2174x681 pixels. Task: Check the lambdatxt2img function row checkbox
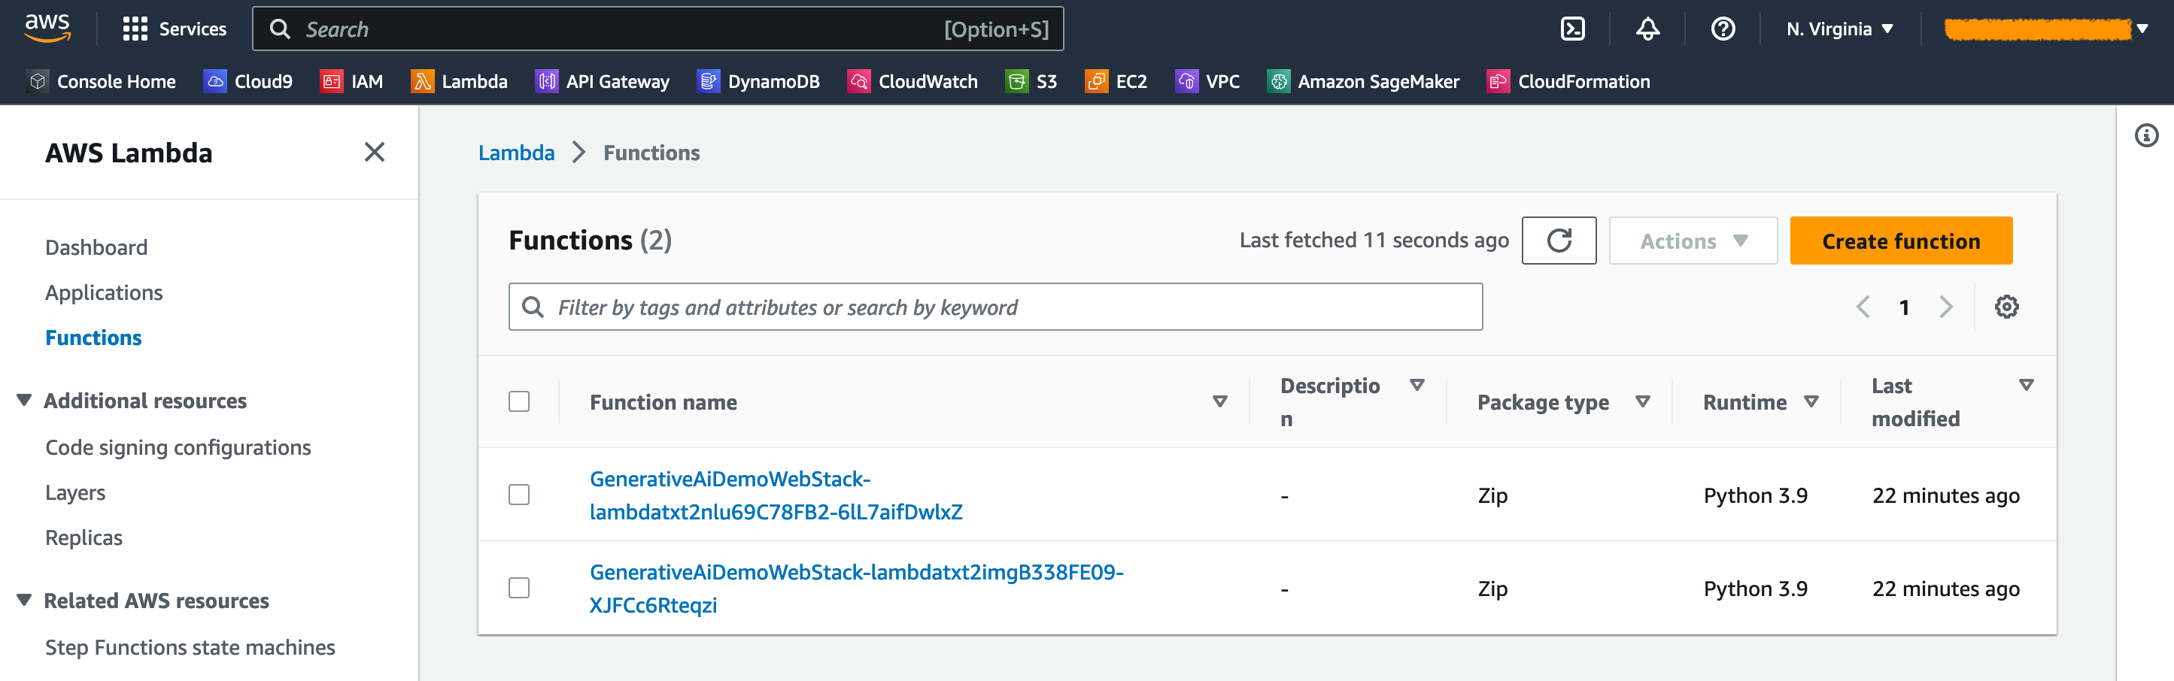coord(519,589)
